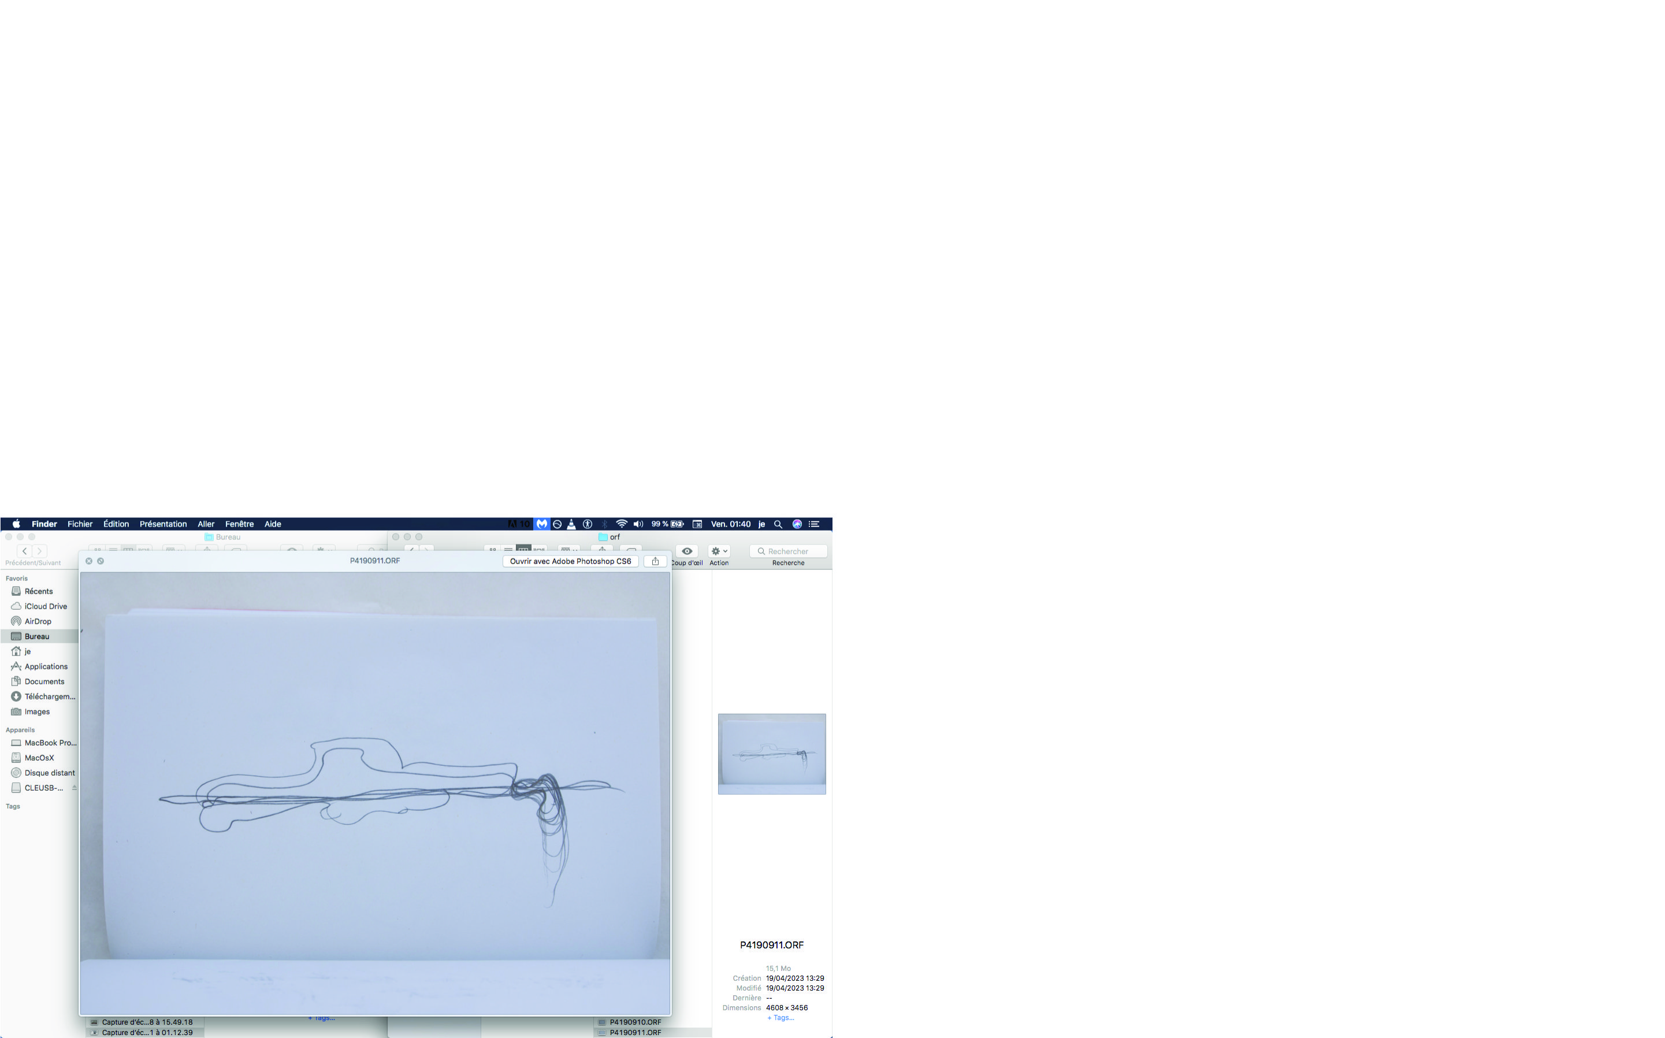Screen dimensions: 1665x1038
Task: Open the Applications folder in sidebar
Action: (46, 666)
